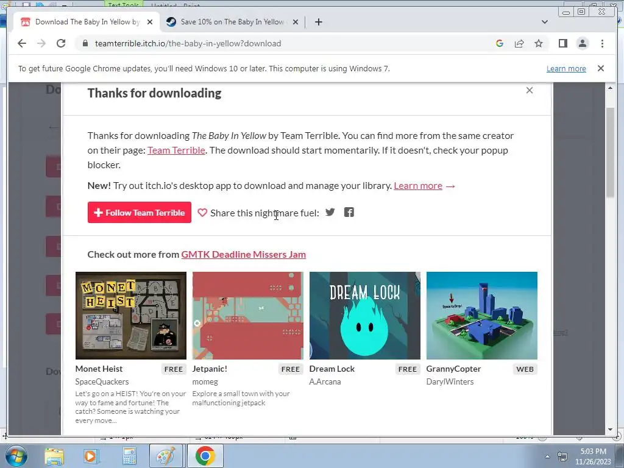Click the scrollbar down arrow
Image resolution: width=624 pixels, height=468 pixels.
610,430
